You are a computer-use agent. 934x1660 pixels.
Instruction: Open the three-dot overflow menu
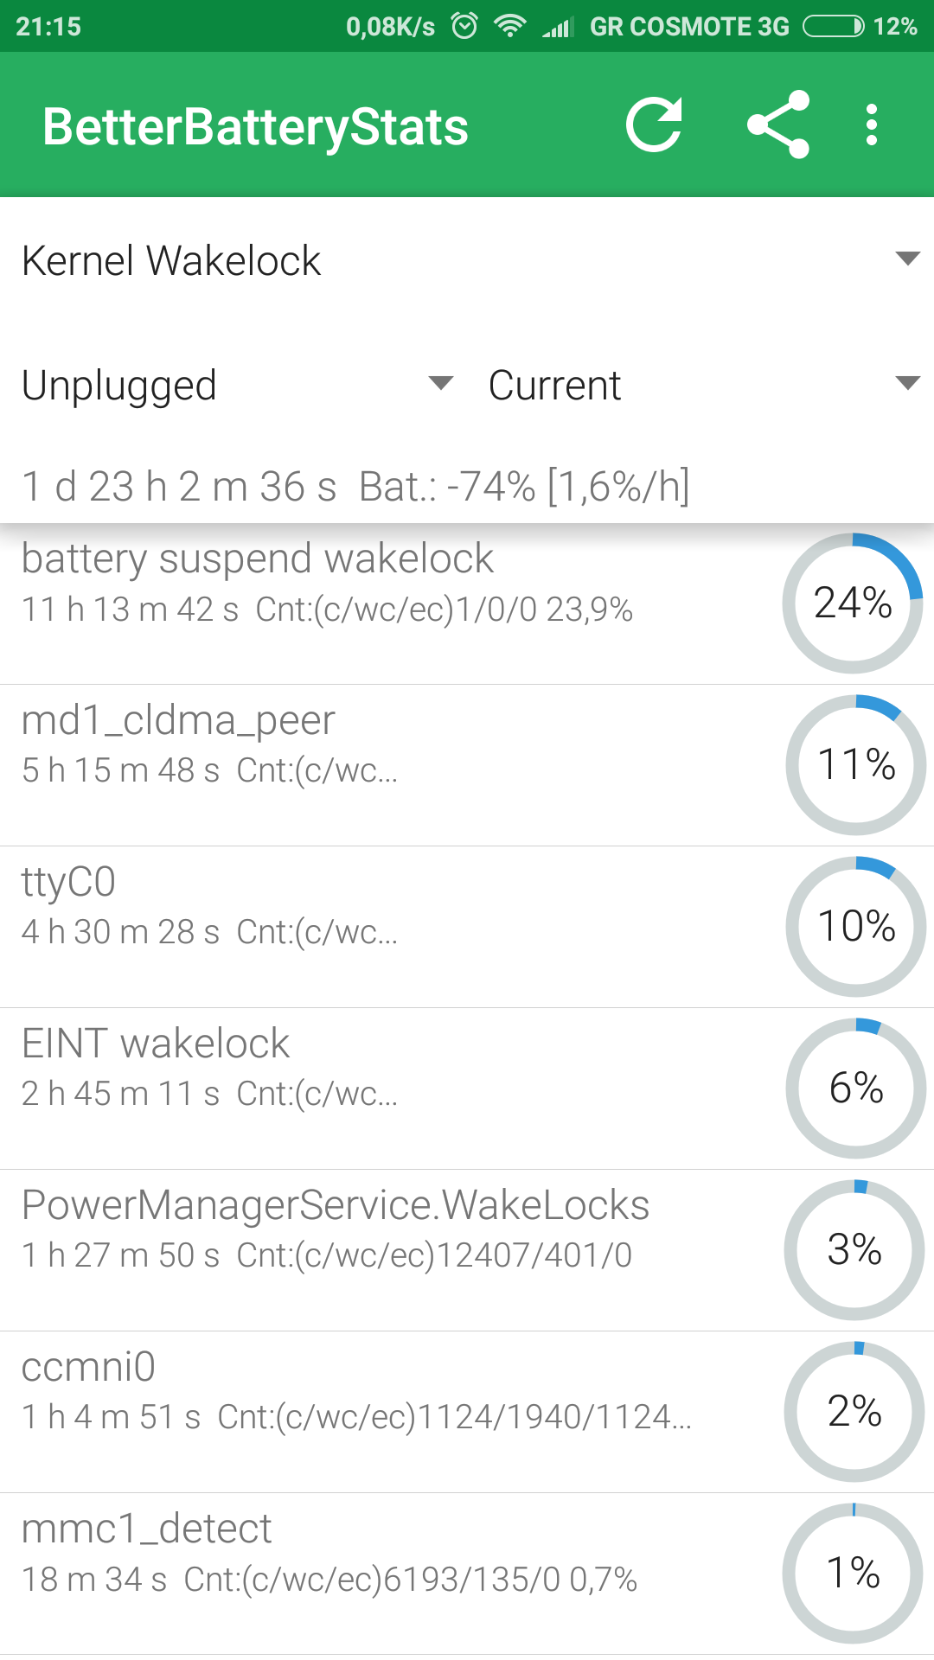click(x=872, y=125)
